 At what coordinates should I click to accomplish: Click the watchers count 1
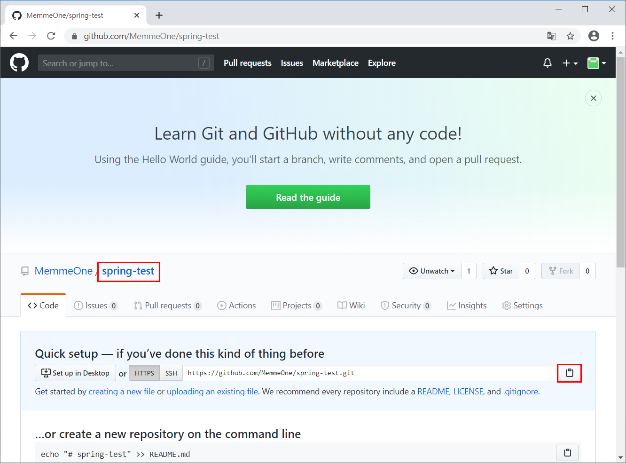(469, 271)
